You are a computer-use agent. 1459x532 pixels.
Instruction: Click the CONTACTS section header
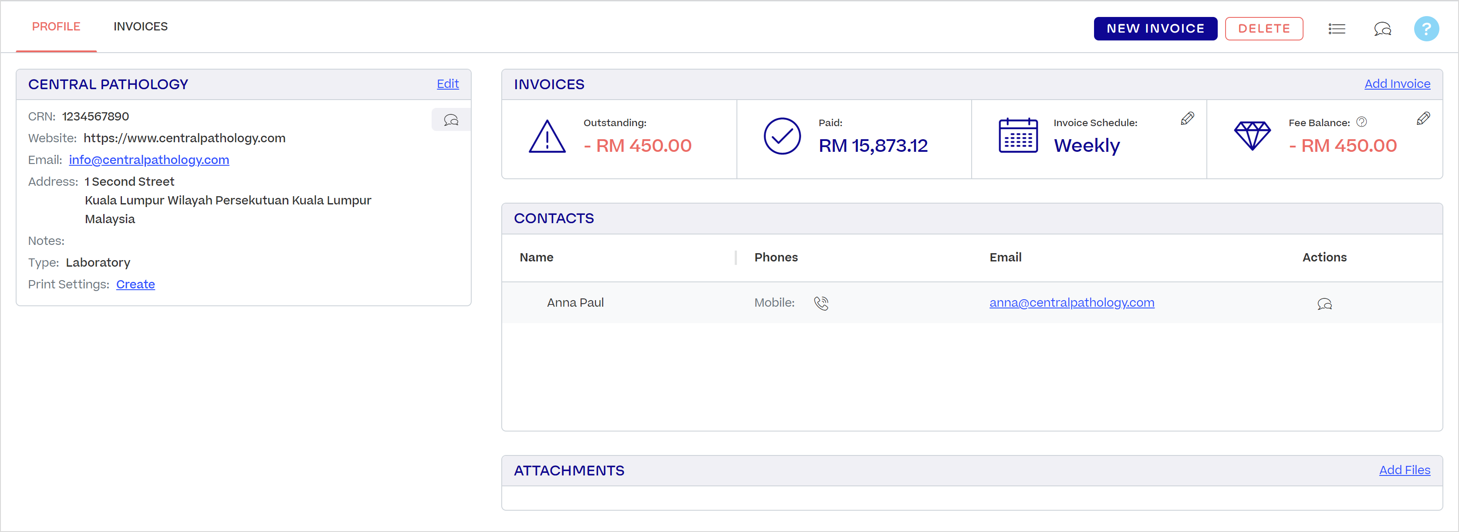554,218
